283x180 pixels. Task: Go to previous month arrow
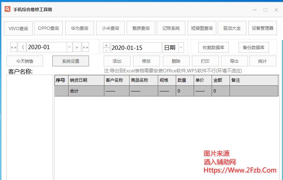[22, 47]
